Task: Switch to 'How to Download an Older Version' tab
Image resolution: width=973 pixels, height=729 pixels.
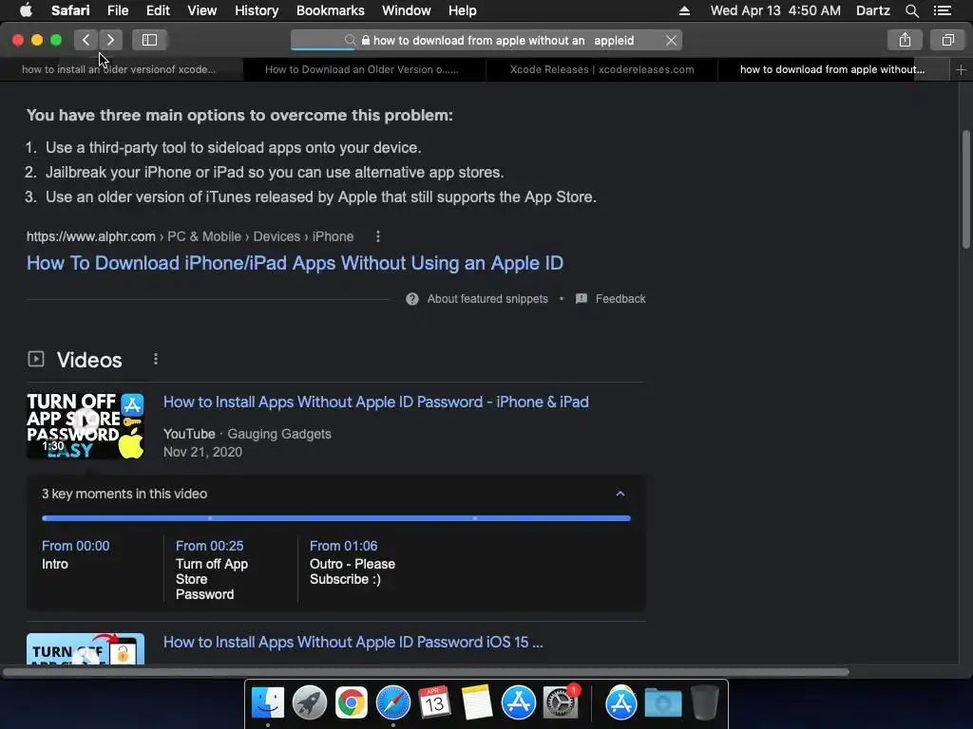Action: [x=362, y=69]
